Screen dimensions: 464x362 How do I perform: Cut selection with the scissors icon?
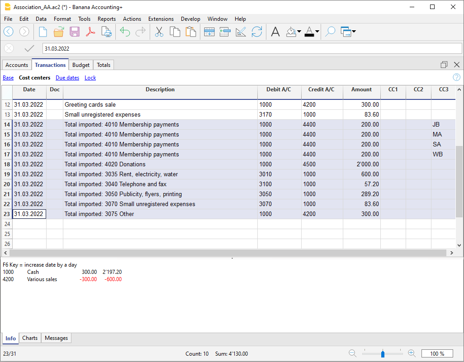coord(159,32)
